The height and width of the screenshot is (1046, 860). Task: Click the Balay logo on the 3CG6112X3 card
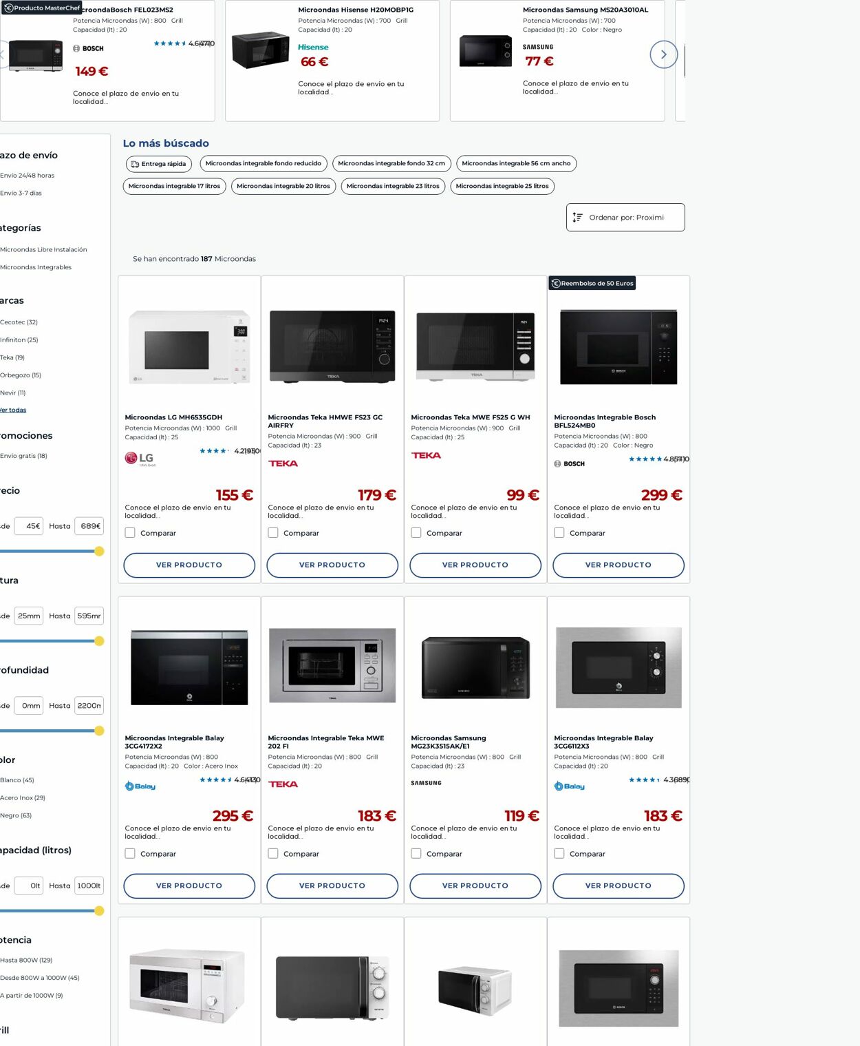(569, 786)
